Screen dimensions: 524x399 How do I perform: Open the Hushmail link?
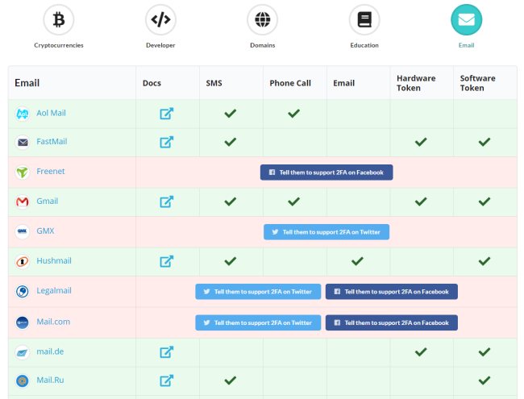coord(54,260)
